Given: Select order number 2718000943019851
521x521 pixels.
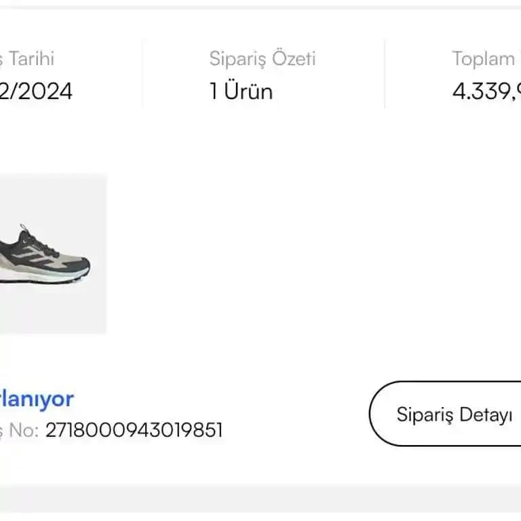Looking at the screenshot, I should point(134,430).
